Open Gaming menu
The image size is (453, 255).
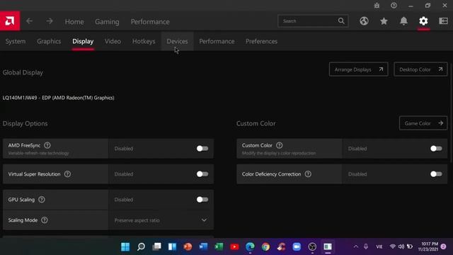(107, 22)
